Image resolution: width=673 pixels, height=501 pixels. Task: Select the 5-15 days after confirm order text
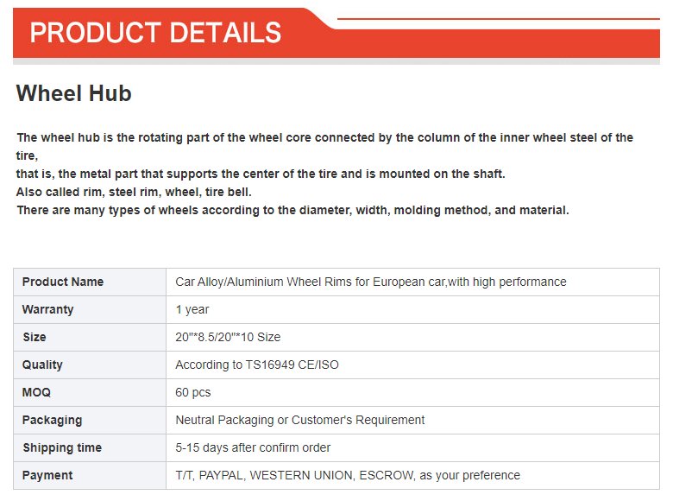click(x=253, y=447)
